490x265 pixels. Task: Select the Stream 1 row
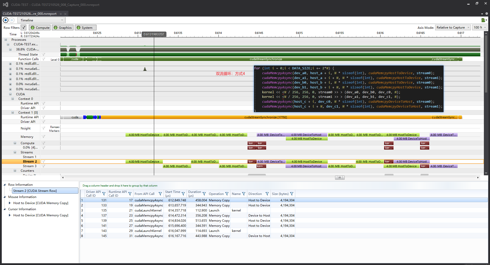pyautogui.click(x=30, y=157)
